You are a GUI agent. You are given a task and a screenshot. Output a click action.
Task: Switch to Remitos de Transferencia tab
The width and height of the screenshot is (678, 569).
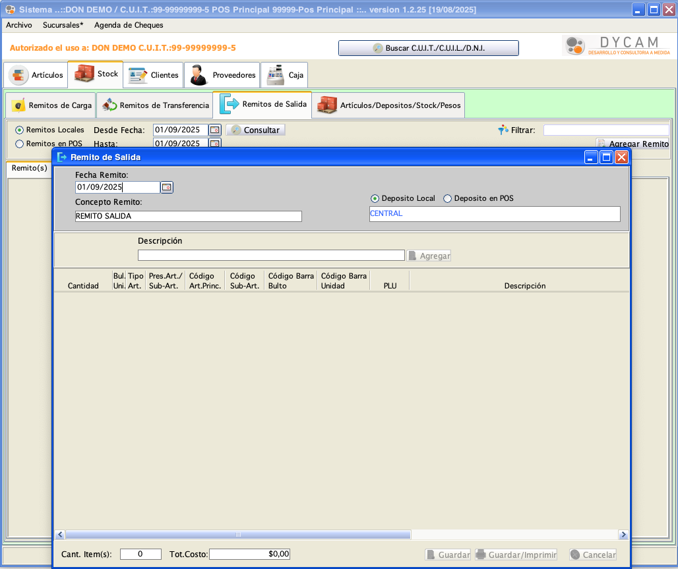(x=155, y=105)
